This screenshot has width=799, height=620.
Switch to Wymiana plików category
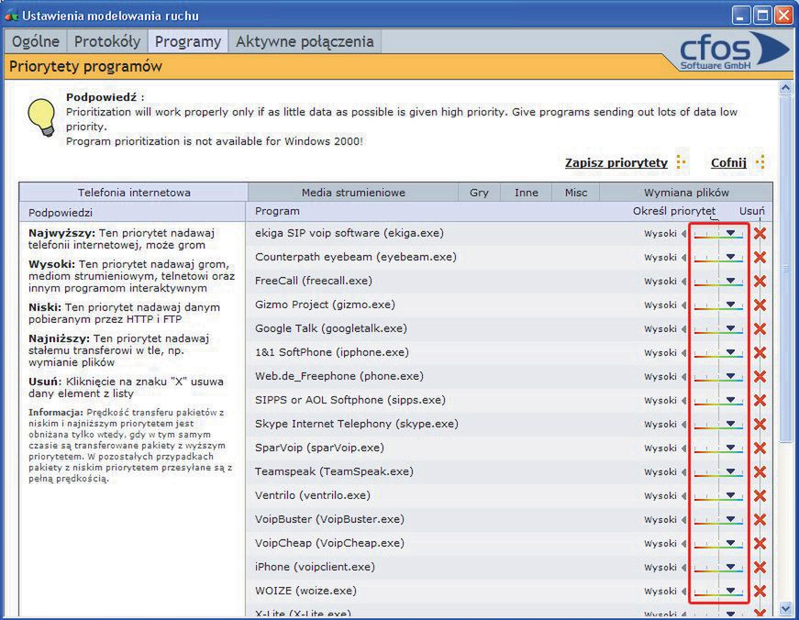point(686,193)
